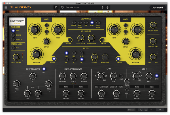Toggle LFO 1 Sync button
The width and height of the screenshot is (170, 115).
coord(121,76)
